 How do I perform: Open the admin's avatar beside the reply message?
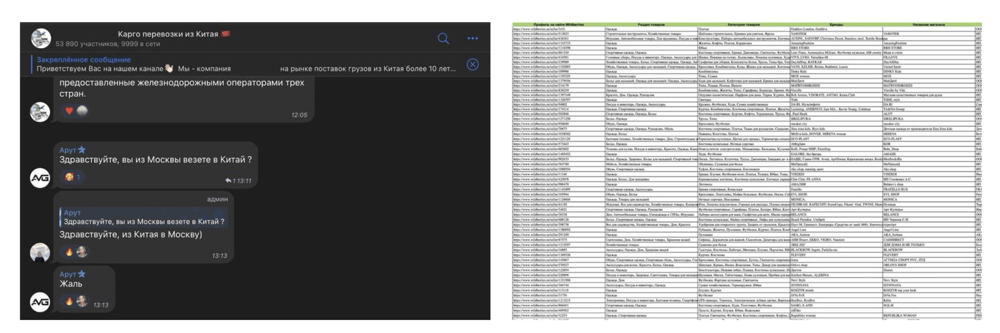[x=40, y=253]
